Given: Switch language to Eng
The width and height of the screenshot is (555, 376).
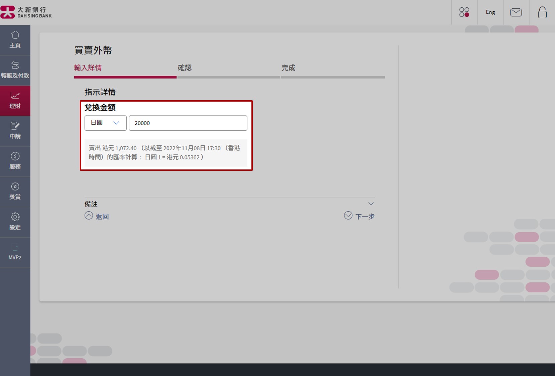Looking at the screenshot, I should tap(490, 12).
